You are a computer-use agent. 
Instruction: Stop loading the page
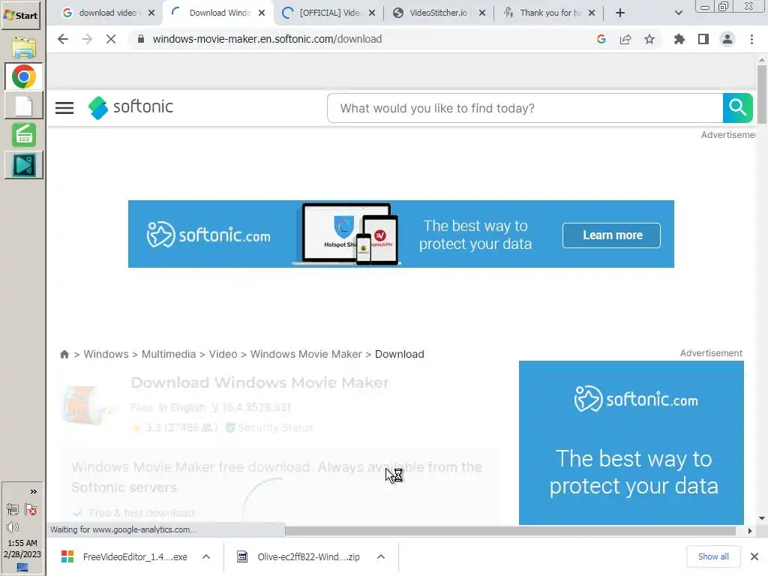111,39
